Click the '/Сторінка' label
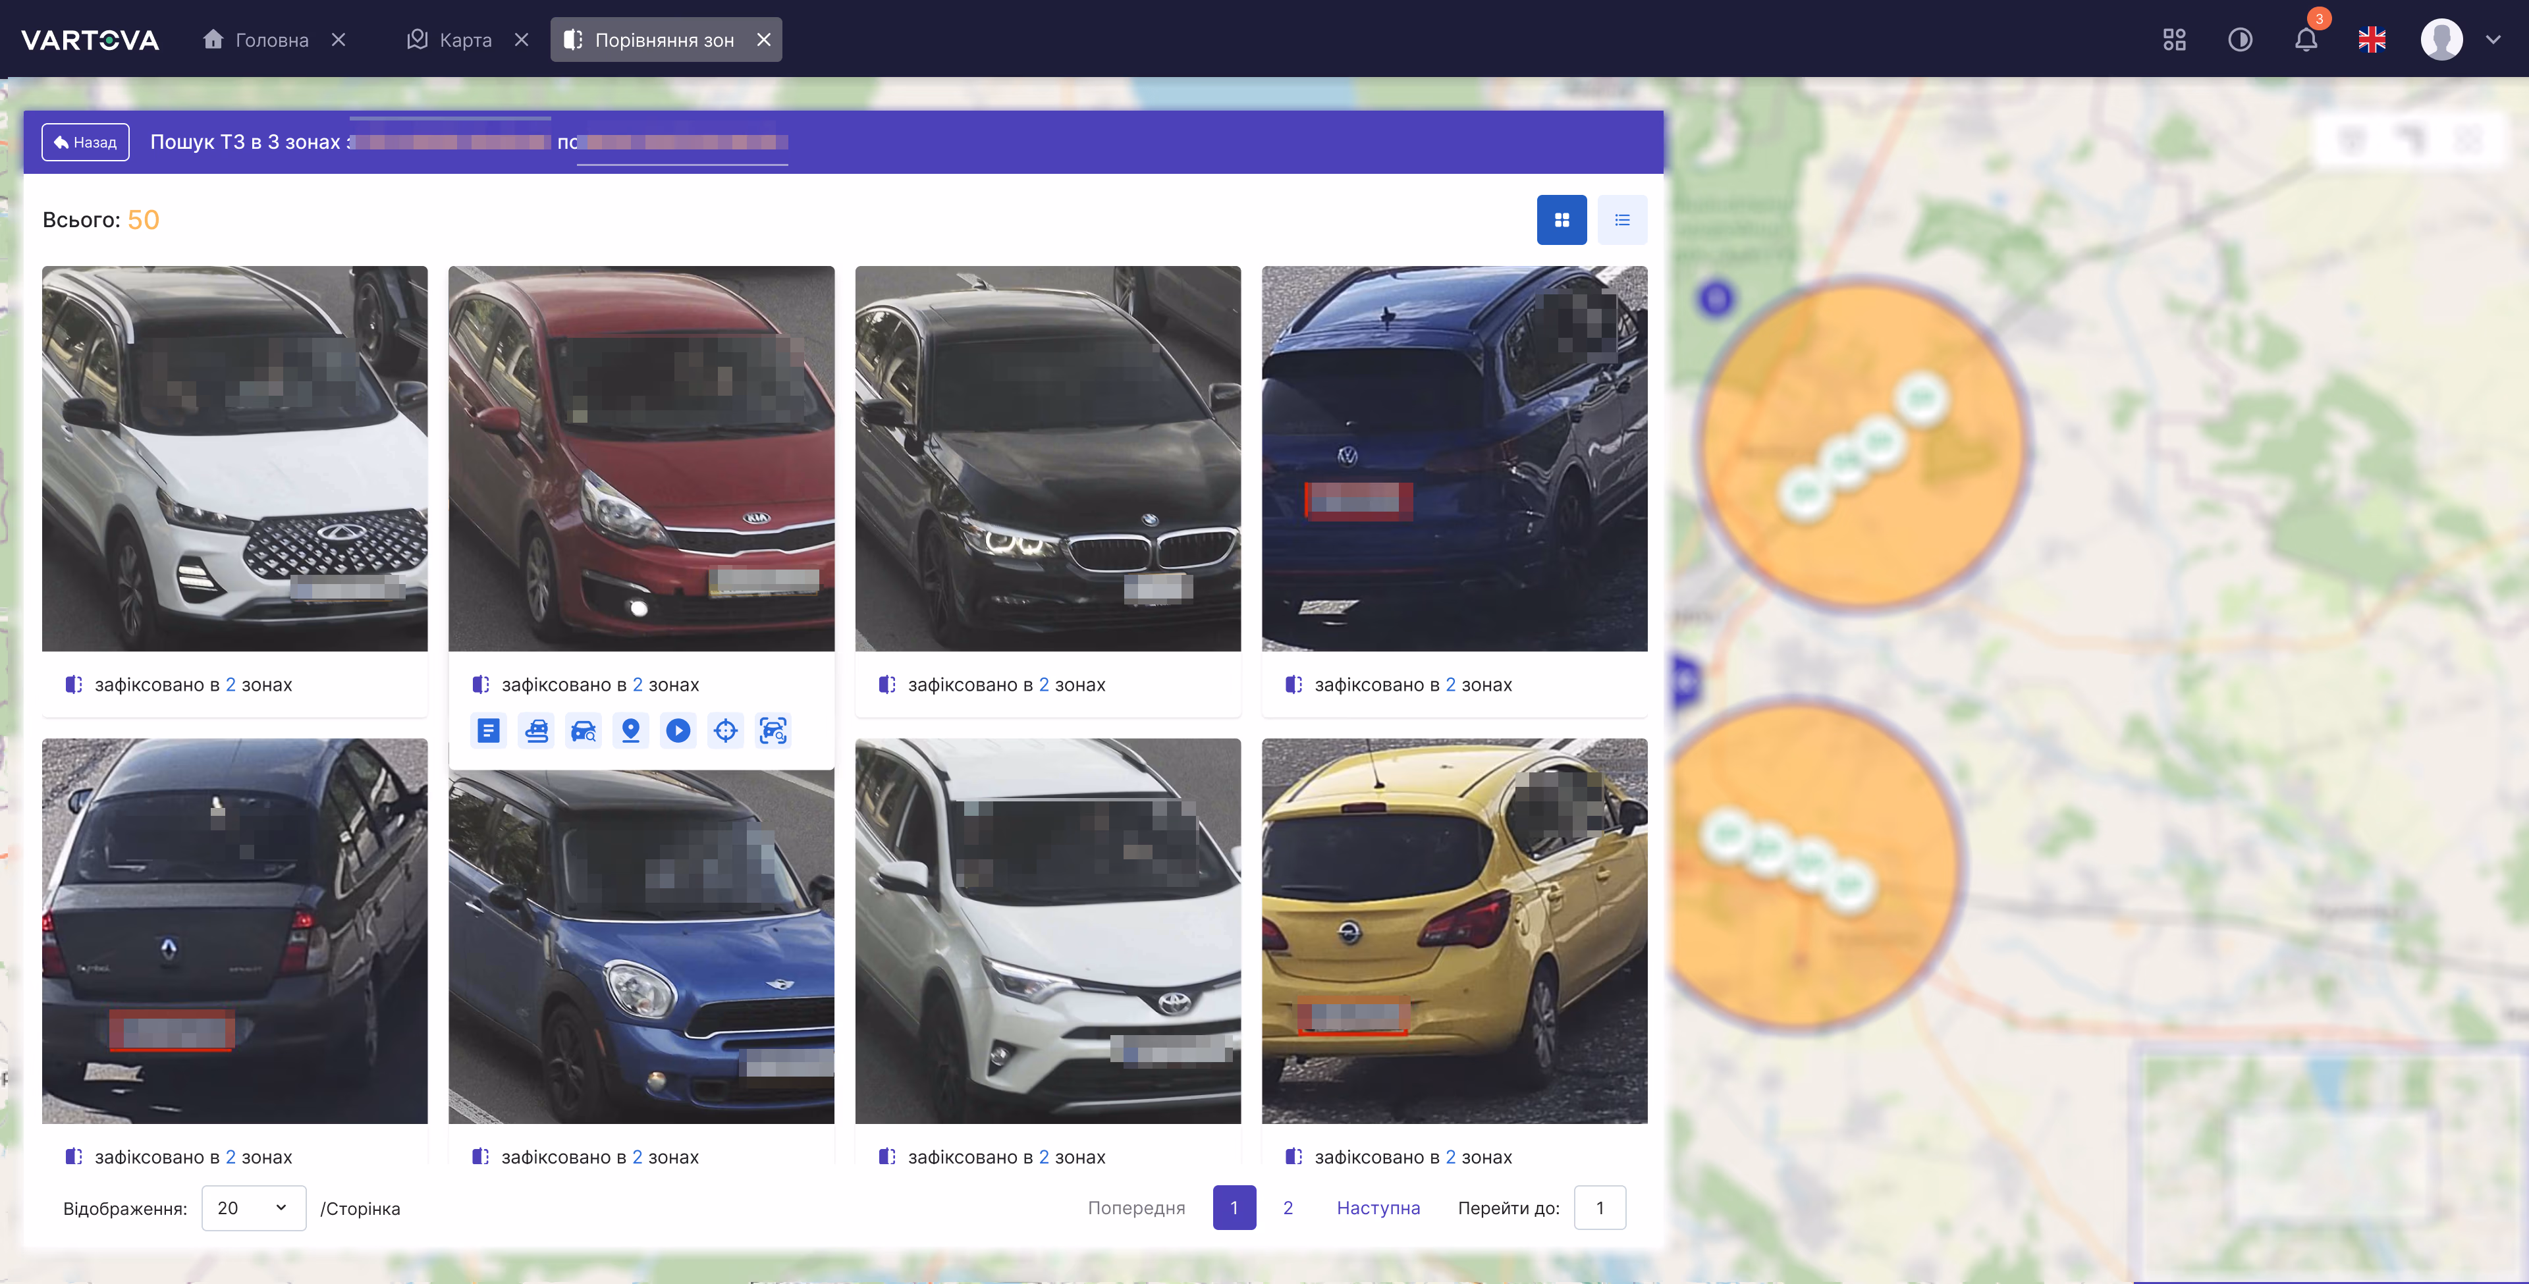The width and height of the screenshot is (2529, 1284). point(360,1208)
